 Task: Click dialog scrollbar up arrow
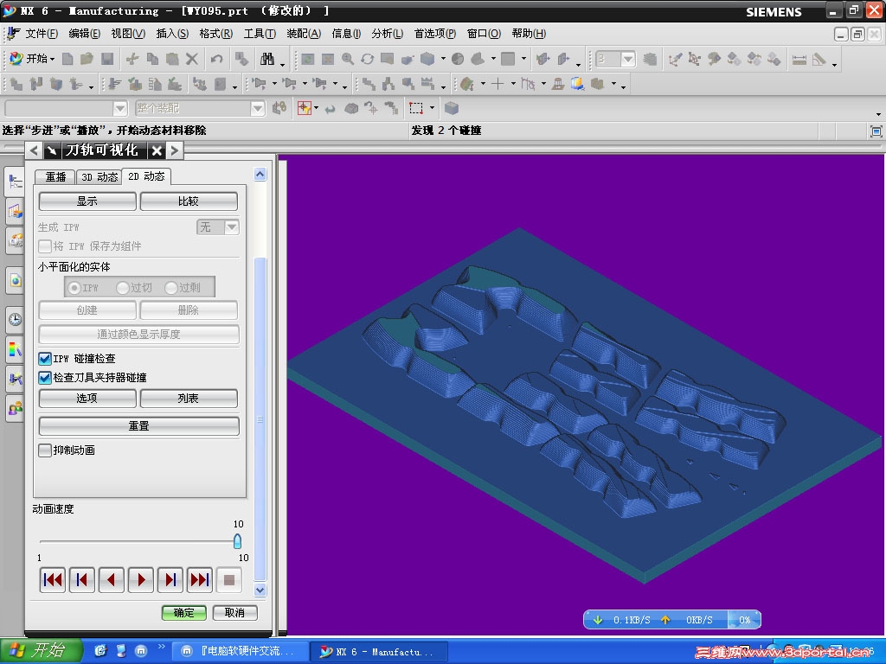pos(260,175)
